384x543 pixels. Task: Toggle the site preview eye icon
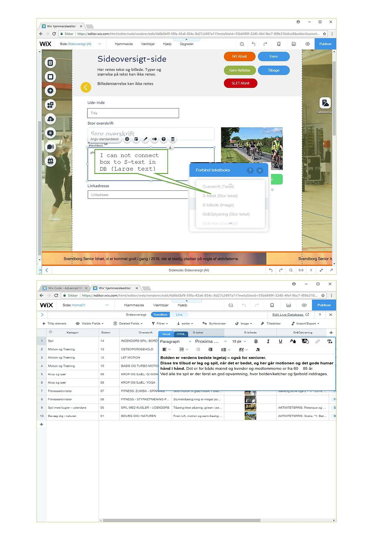tap(307, 44)
